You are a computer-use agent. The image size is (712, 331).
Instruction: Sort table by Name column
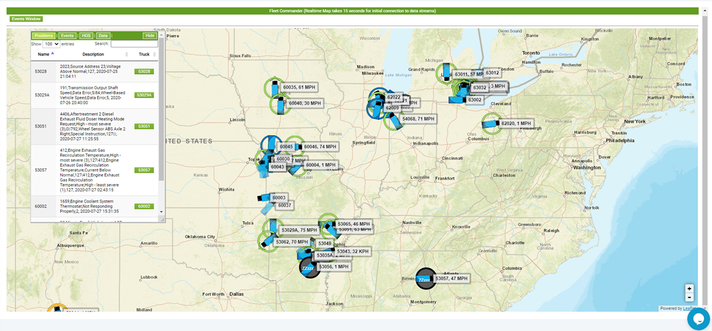pos(44,54)
